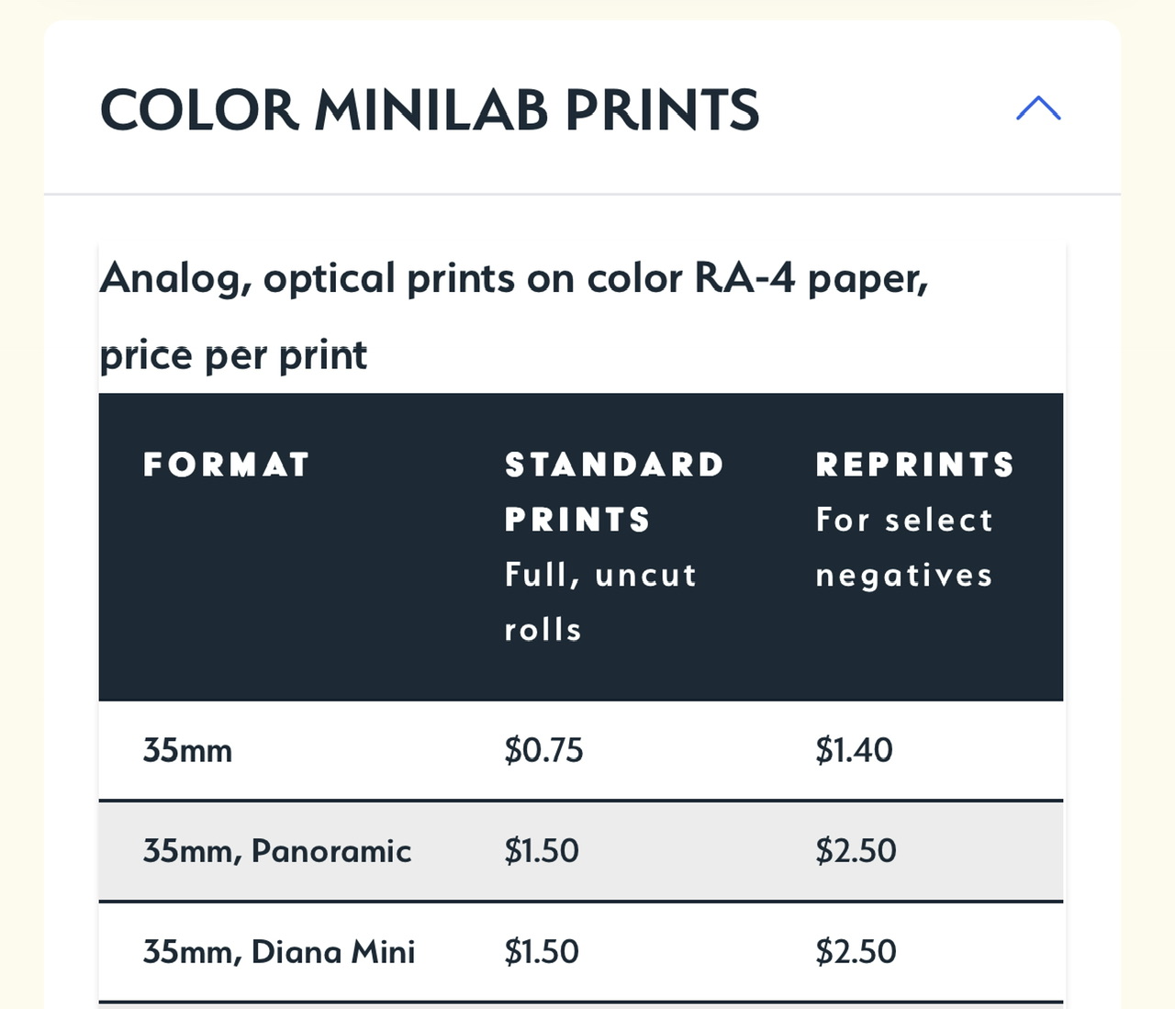Click the $0.75 standard print price

(543, 751)
